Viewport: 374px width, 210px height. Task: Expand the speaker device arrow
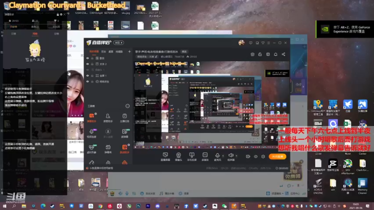pyautogui.click(x=237, y=156)
